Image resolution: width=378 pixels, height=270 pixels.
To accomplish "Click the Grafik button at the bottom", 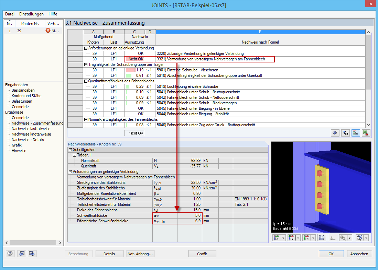I will coord(202,254).
